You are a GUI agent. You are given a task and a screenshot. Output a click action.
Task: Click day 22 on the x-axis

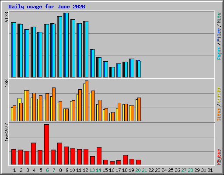(151, 170)
